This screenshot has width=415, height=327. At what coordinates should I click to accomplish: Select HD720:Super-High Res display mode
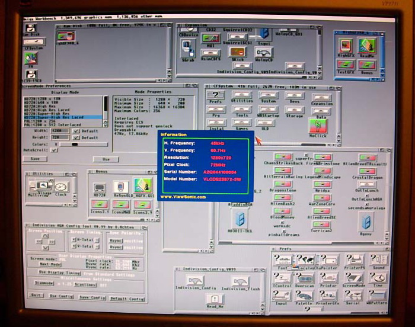[63, 113]
